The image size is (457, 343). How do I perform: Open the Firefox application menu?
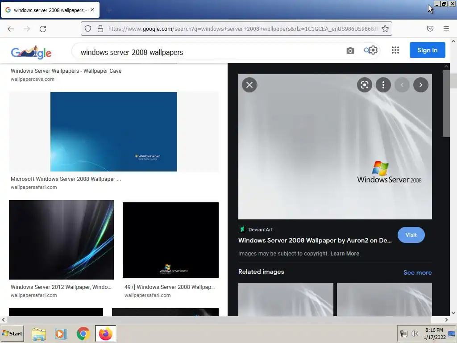[x=446, y=29]
